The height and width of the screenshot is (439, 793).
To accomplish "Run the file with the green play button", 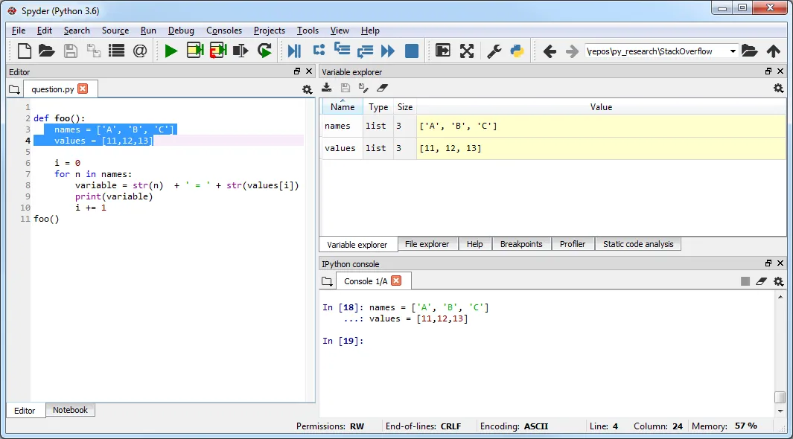I will tap(171, 51).
